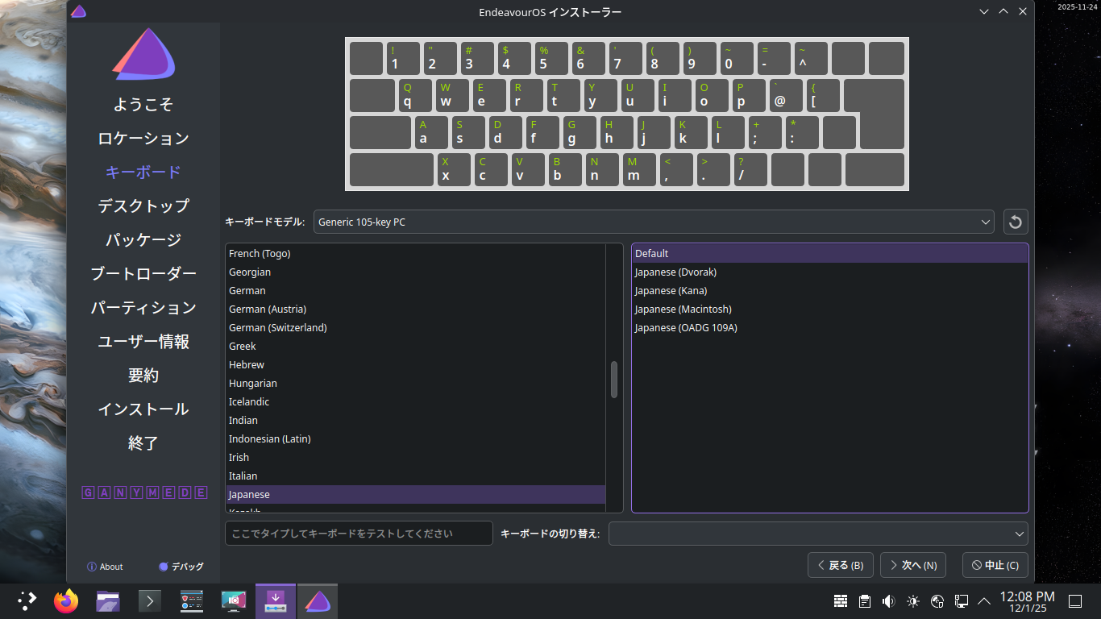Screen dimensions: 1101x619
Task: Select Indian layout
Action: [415, 420]
